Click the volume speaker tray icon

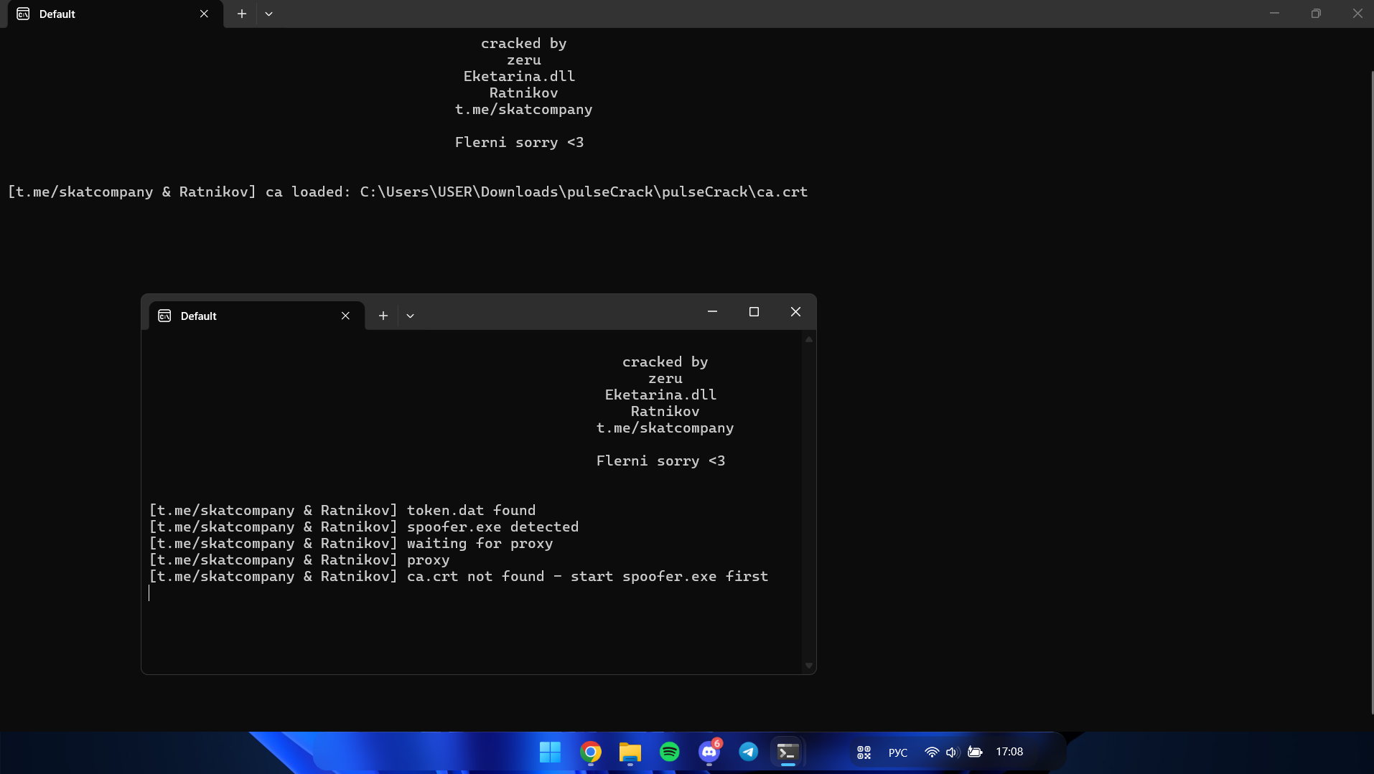pos(952,752)
